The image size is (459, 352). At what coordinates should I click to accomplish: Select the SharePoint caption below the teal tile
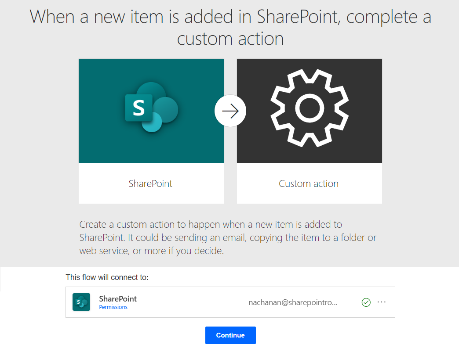(x=151, y=183)
